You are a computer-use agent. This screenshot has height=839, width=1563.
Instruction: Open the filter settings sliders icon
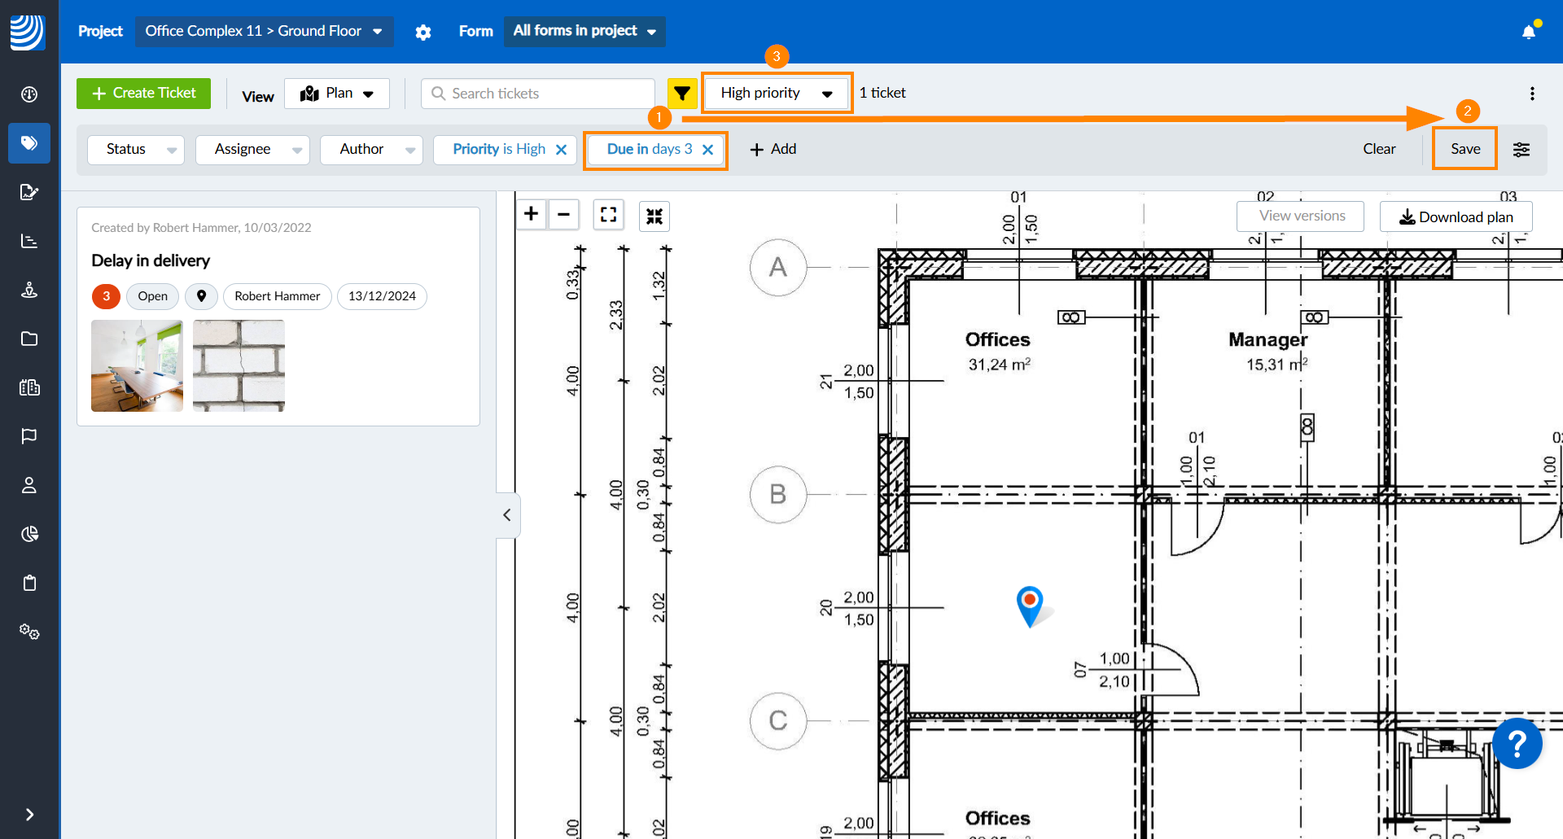point(1521,149)
